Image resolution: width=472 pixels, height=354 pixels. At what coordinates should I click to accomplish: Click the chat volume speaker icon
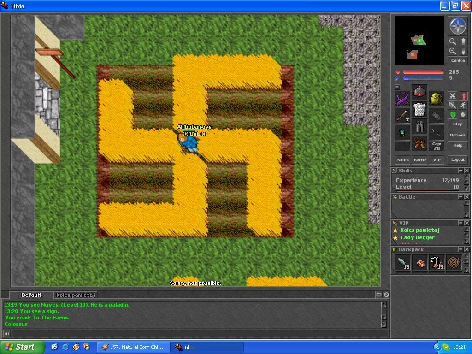[6, 334]
